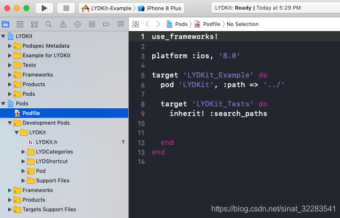The image size is (340, 218).
Task: Select the LYDKit.h header file
Action: point(64,142)
